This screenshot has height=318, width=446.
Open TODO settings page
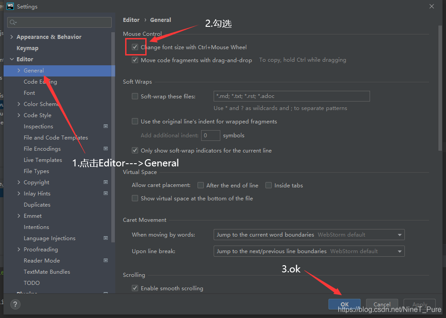(32, 283)
